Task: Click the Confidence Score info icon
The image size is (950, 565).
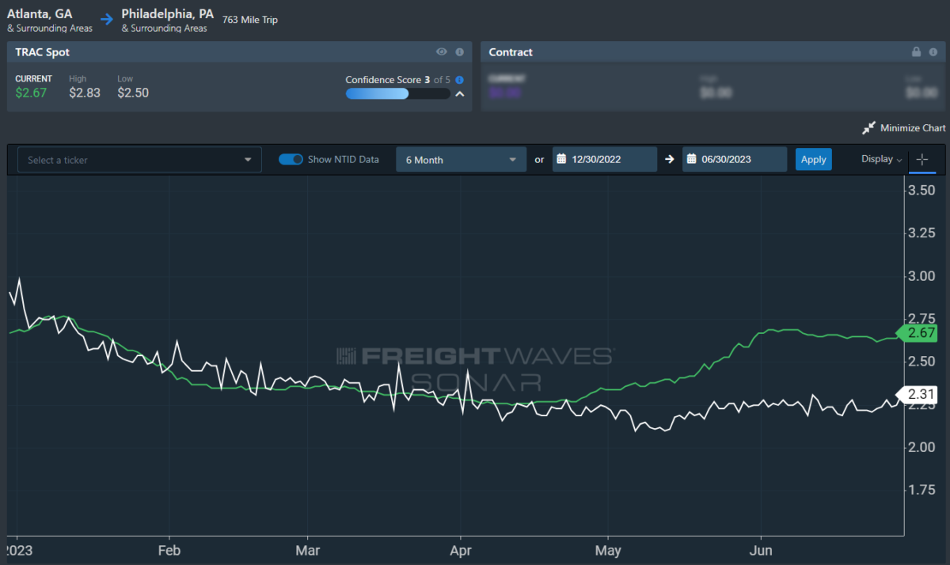Action: tap(460, 80)
